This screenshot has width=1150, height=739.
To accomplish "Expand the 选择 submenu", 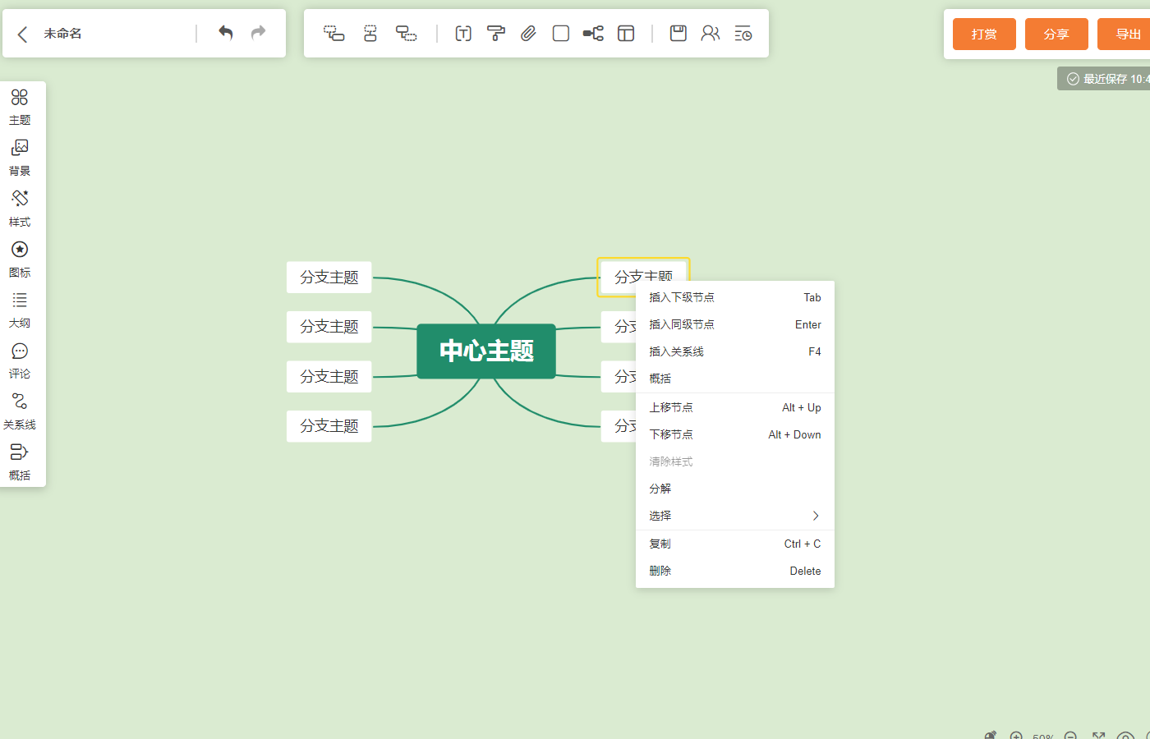I will [735, 516].
